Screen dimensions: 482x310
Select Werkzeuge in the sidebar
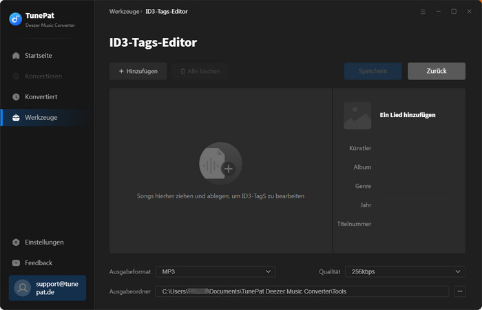[46, 118]
